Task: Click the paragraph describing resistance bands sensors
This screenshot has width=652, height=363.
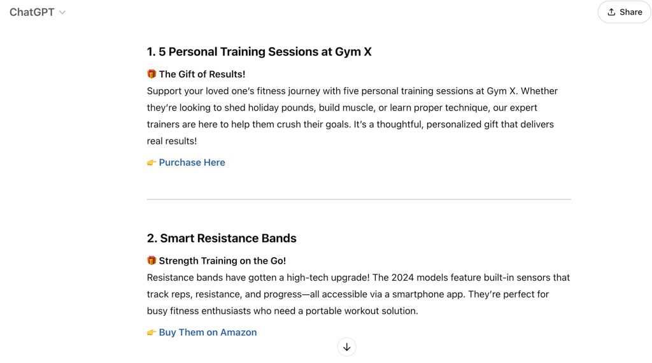Action: (358, 294)
